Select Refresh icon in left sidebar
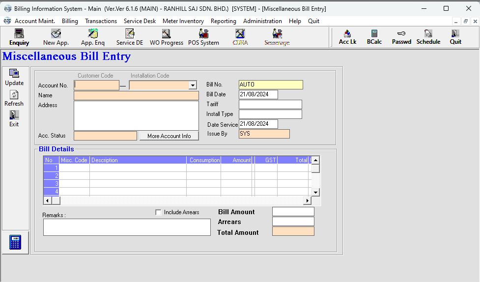Screen dimensions: 480x282 click(14, 98)
